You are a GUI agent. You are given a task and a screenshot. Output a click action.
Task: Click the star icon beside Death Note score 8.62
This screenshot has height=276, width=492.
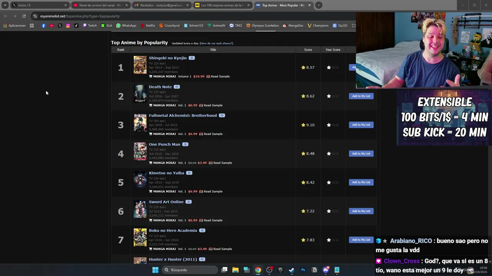[303, 96]
